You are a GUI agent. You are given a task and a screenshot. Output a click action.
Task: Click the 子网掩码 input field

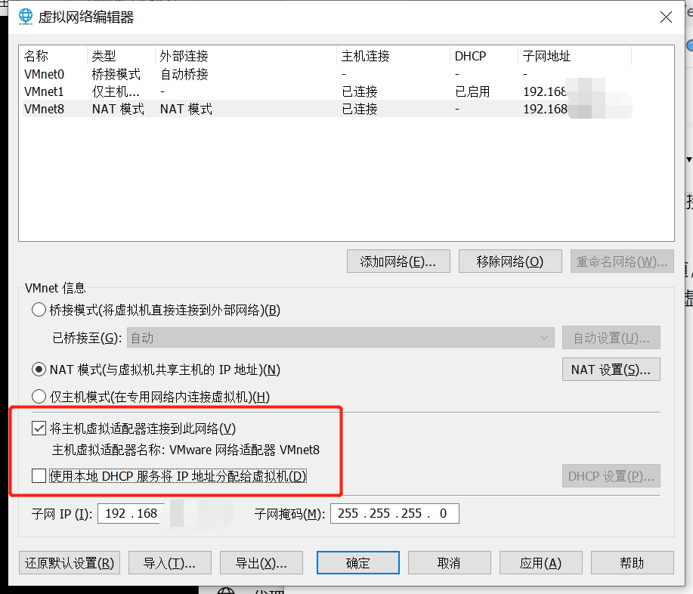tap(394, 514)
